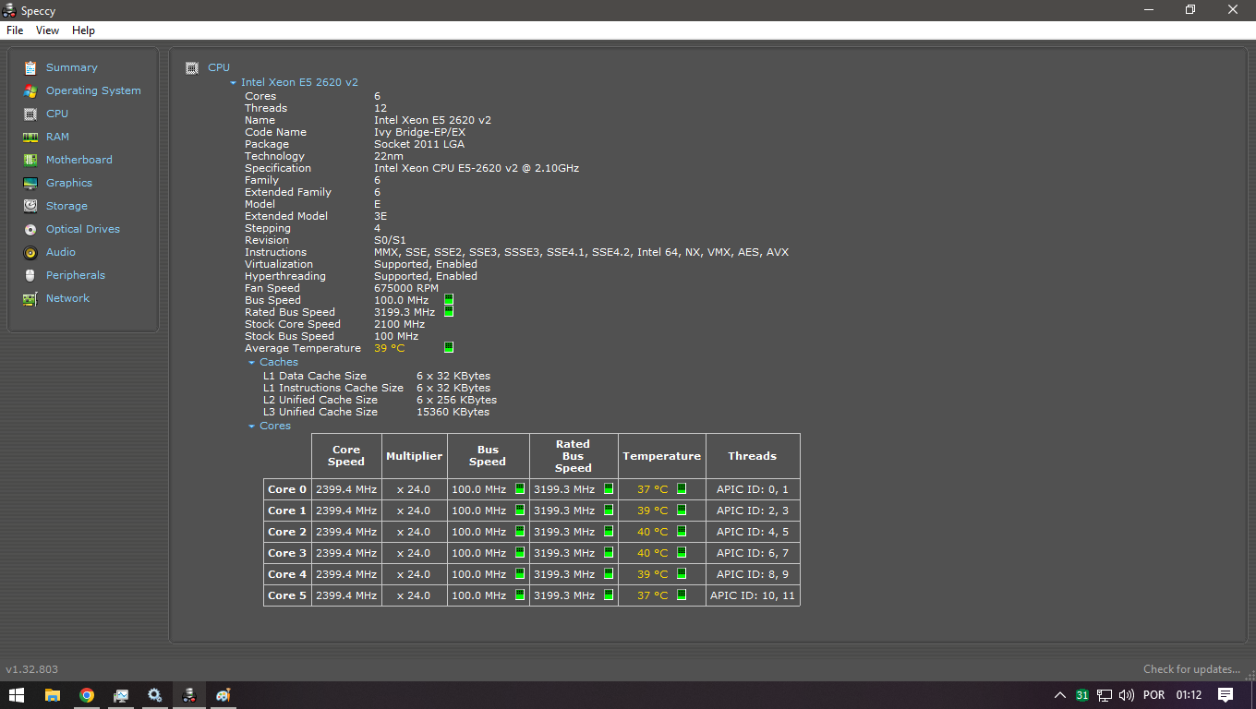This screenshot has width=1256, height=709.
Task: Click the version text v1.32.803
Action: 31,669
